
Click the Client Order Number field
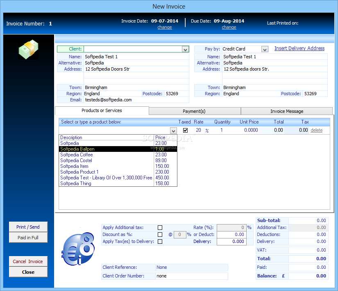click(x=191, y=276)
